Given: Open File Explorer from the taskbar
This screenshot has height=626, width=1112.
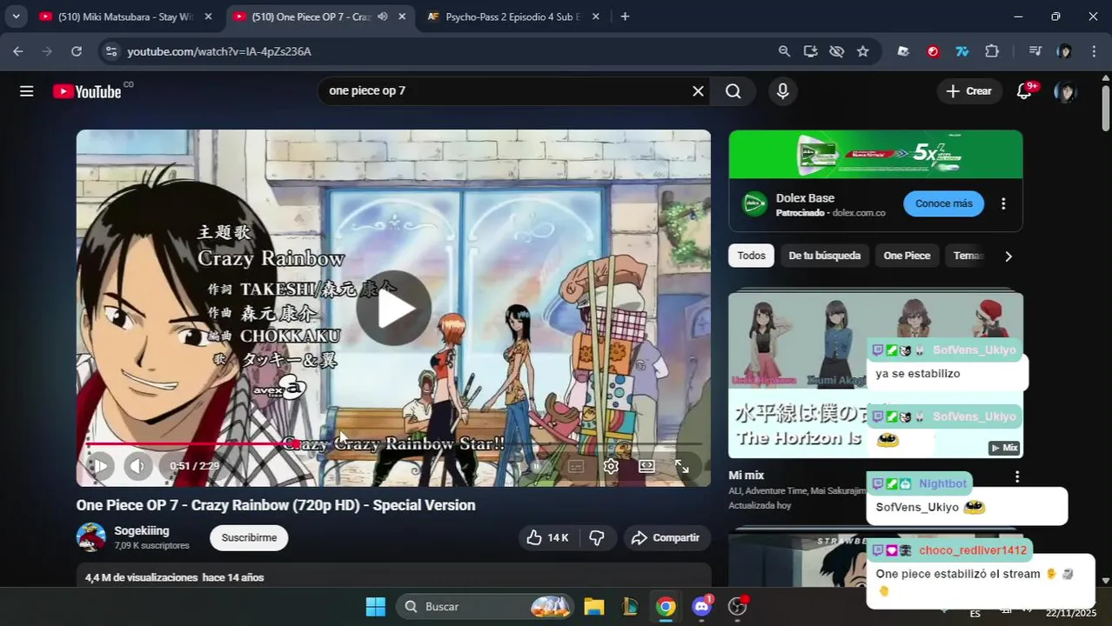Looking at the screenshot, I should [x=593, y=607].
